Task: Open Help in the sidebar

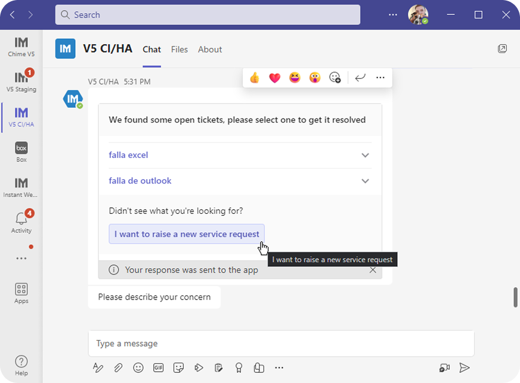Action: coord(21,366)
